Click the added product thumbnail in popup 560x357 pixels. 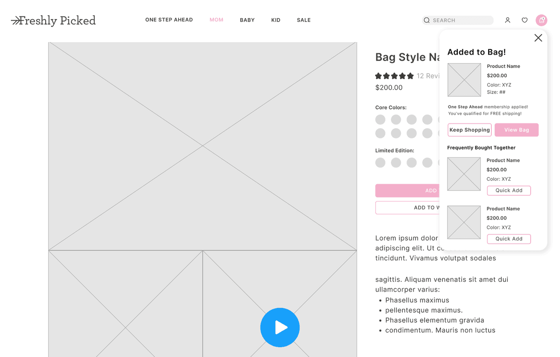tap(464, 80)
